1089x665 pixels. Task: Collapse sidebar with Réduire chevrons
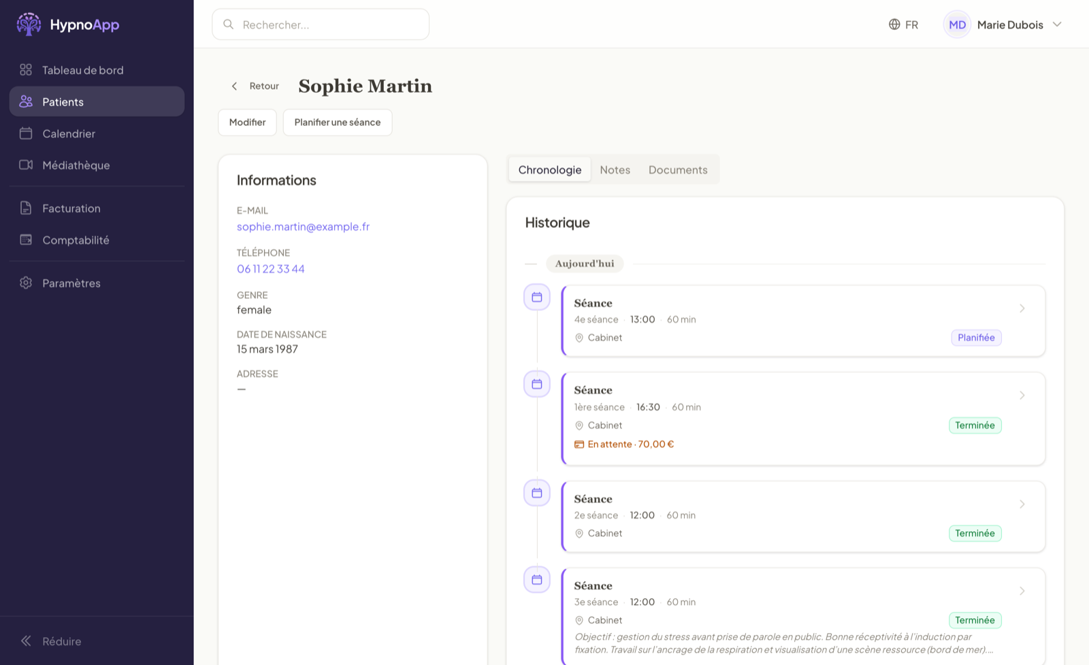[x=26, y=640]
